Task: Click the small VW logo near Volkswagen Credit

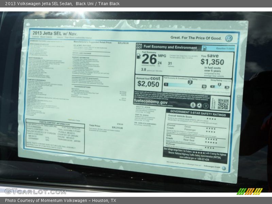Action: (x=224, y=168)
